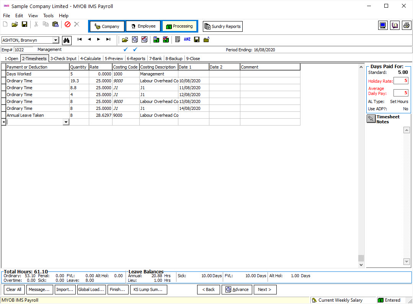Open the Tools menu
This screenshot has width=413, height=304.
(48, 16)
